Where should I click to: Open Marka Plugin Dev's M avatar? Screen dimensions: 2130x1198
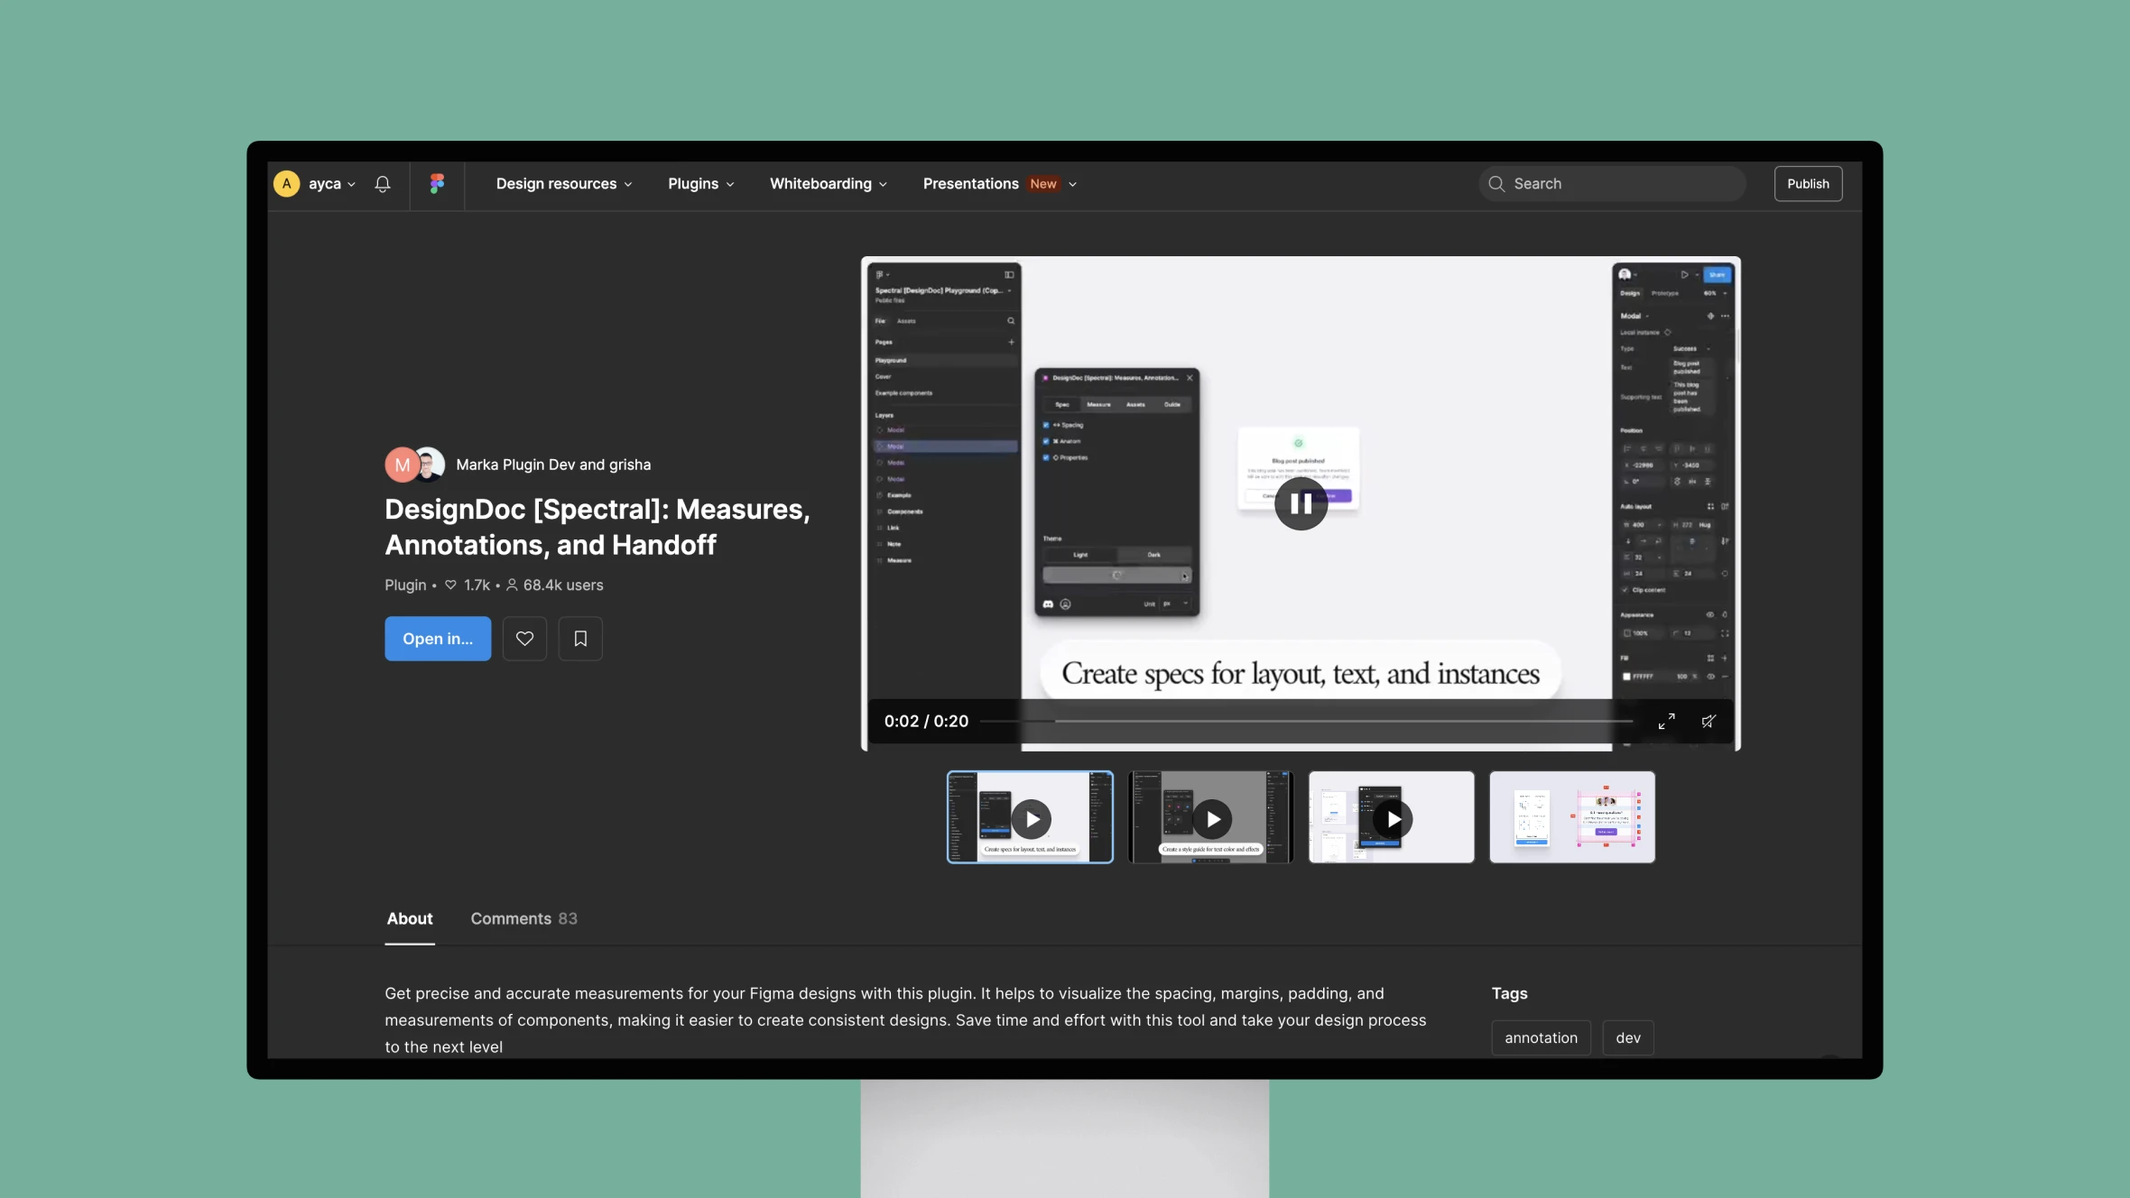pyautogui.click(x=402, y=465)
